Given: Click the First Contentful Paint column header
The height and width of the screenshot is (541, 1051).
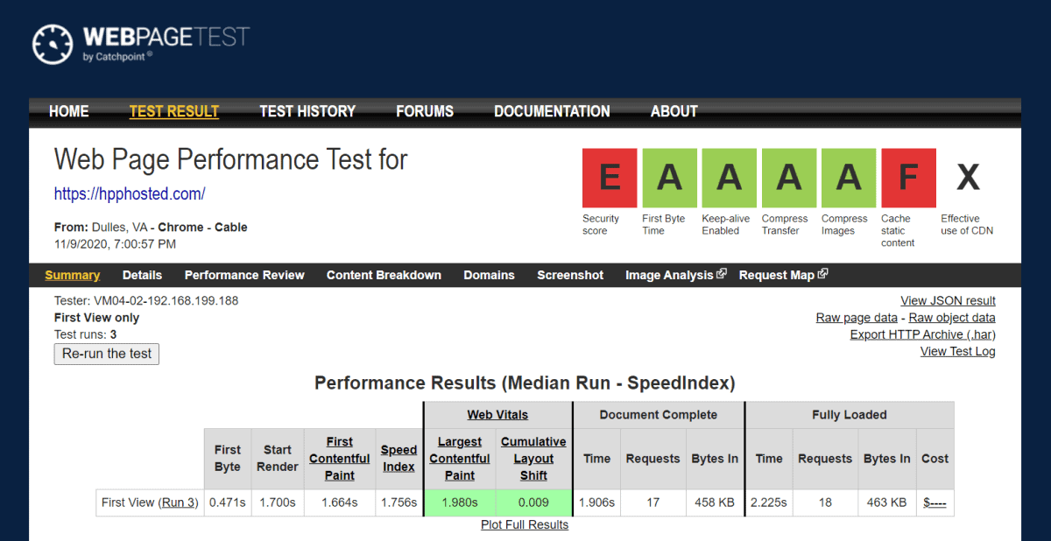Looking at the screenshot, I should coord(340,459).
